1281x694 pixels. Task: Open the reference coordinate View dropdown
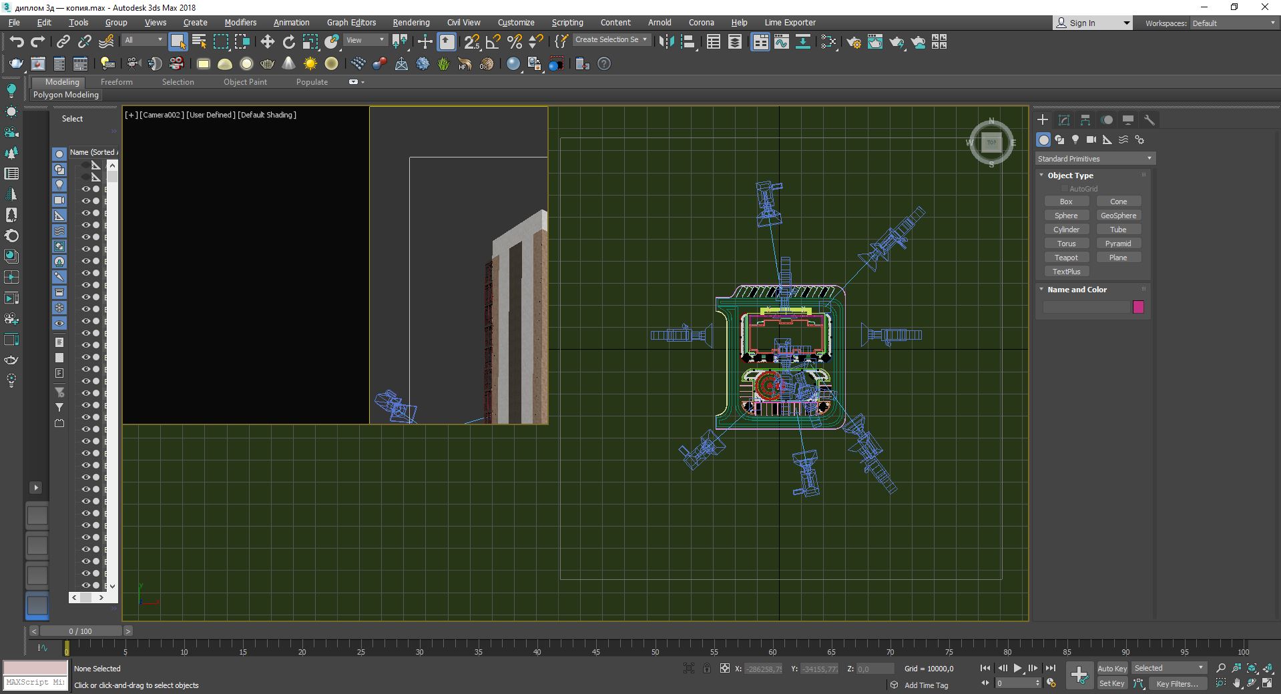pos(365,40)
